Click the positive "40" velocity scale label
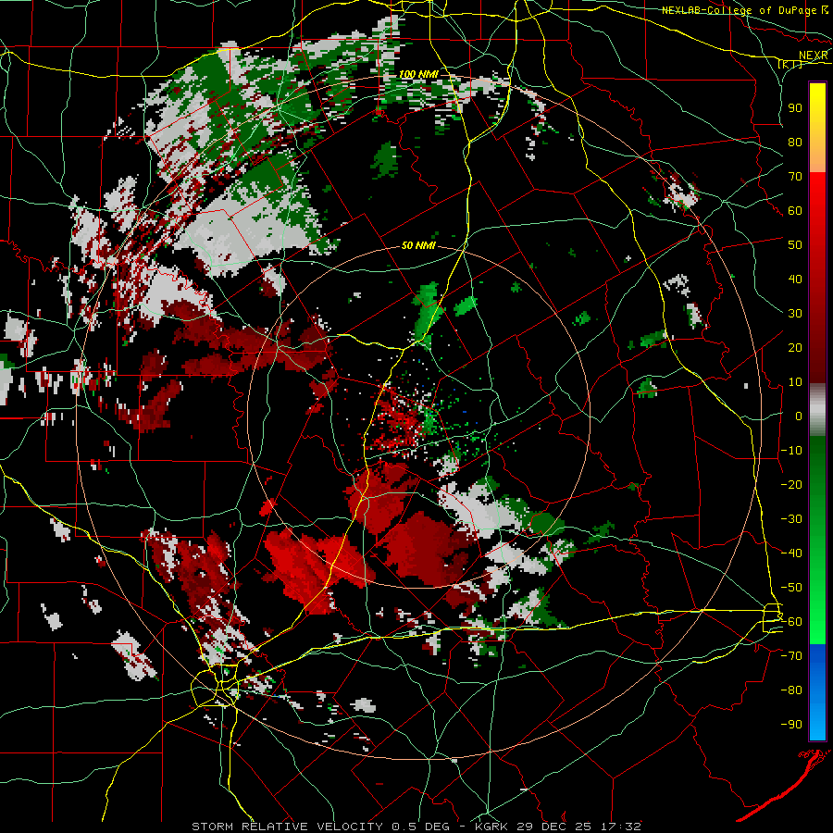Image resolution: width=833 pixels, height=833 pixels. click(795, 279)
